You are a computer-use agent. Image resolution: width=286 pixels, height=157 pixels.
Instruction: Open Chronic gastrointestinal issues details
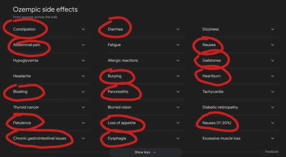83,138
